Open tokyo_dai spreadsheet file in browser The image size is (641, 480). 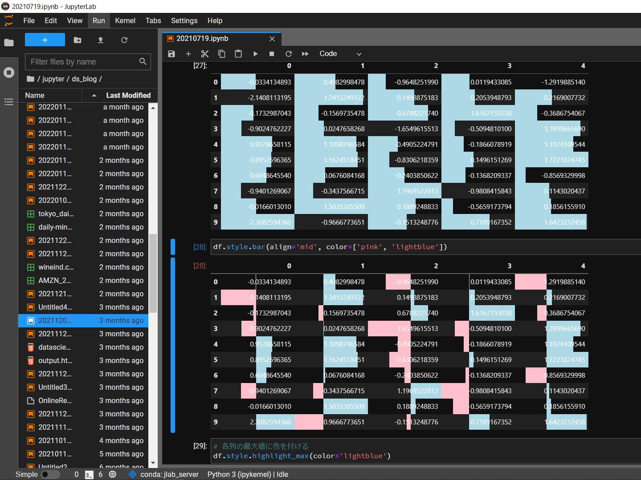pyautogui.click(x=56, y=214)
